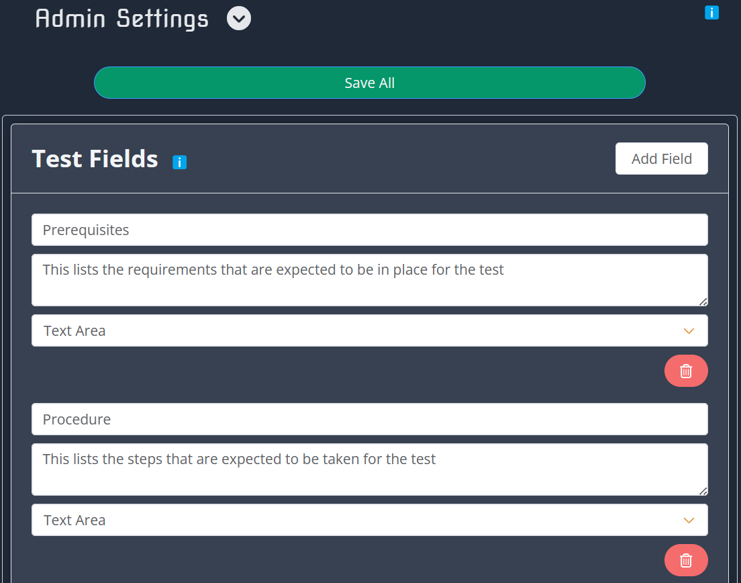Click the circular chevron beside Admin Settings title
741x583 pixels.
[x=238, y=18]
